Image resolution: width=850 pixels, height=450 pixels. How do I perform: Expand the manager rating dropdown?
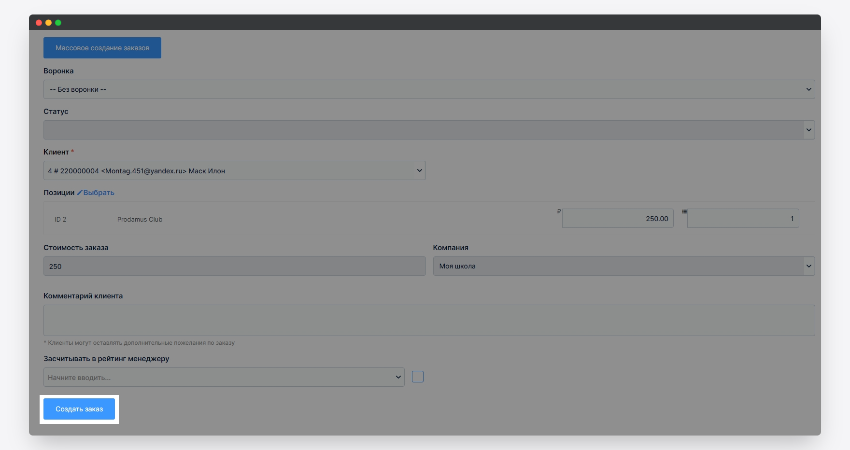pyautogui.click(x=224, y=377)
